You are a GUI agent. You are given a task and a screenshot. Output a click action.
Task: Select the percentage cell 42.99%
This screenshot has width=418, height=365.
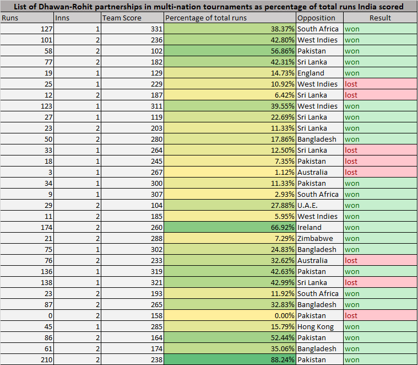point(230,282)
